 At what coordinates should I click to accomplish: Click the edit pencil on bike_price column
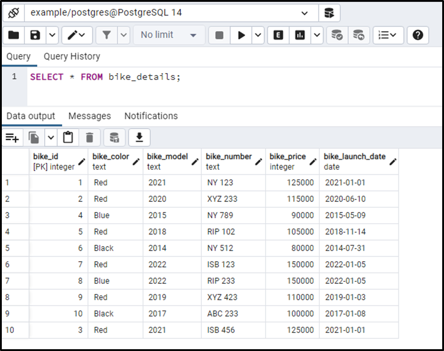point(313,162)
